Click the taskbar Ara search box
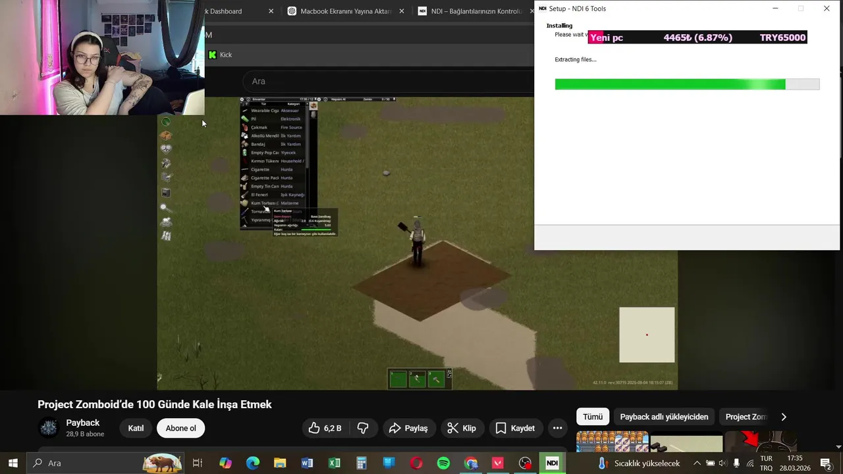This screenshot has height=474, width=843. point(104,463)
